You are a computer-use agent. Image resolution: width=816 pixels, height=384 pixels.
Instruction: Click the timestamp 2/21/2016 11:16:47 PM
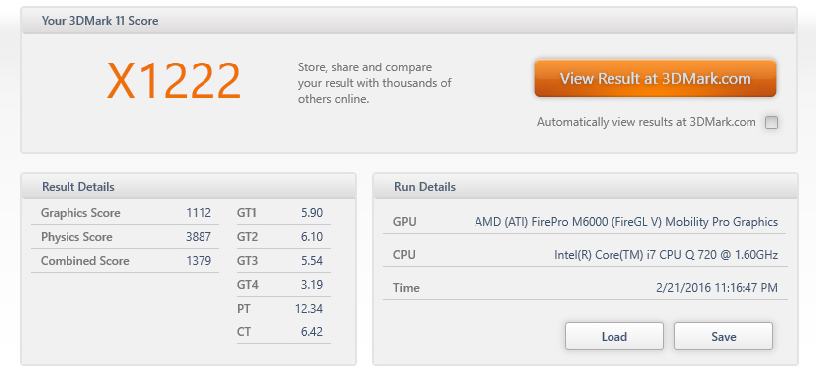[x=717, y=288]
